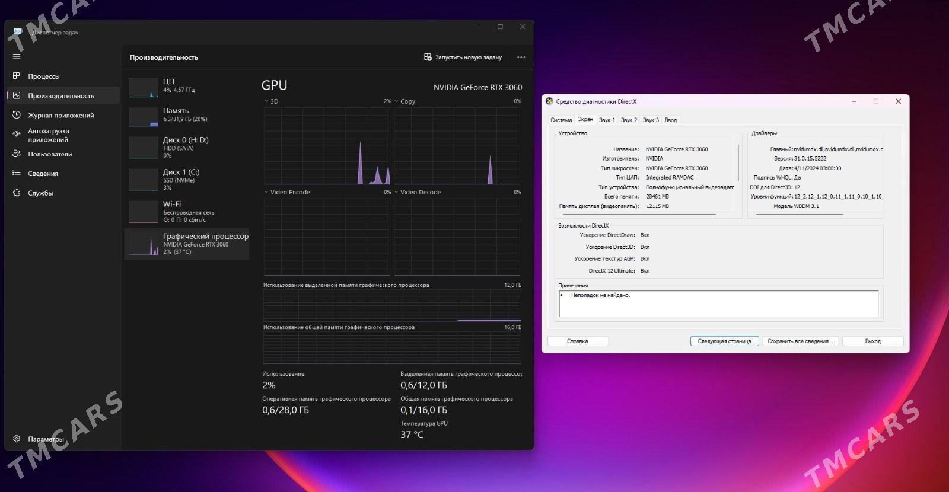This screenshot has width=949, height=492.
Task: Select Графический процессор RTX 3060 item
Action: pyautogui.click(x=187, y=244)
